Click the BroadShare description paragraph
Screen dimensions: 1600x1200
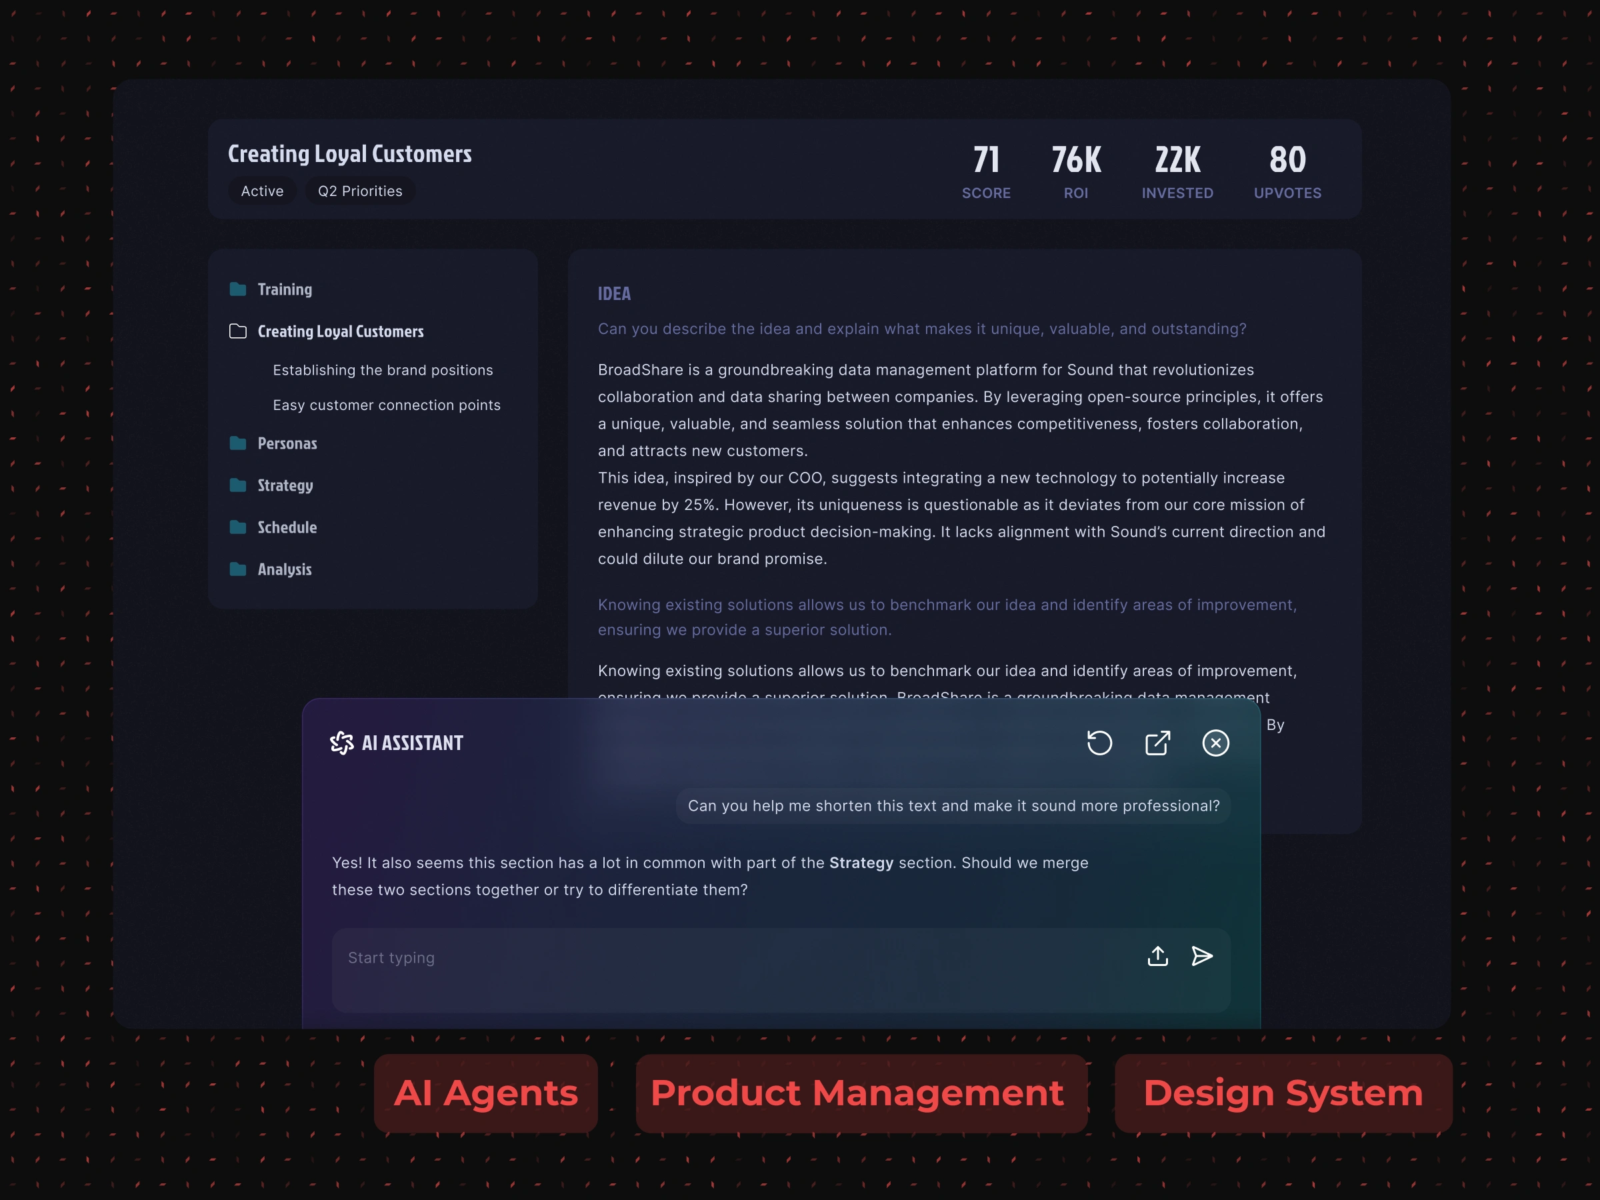coord(961,410)
